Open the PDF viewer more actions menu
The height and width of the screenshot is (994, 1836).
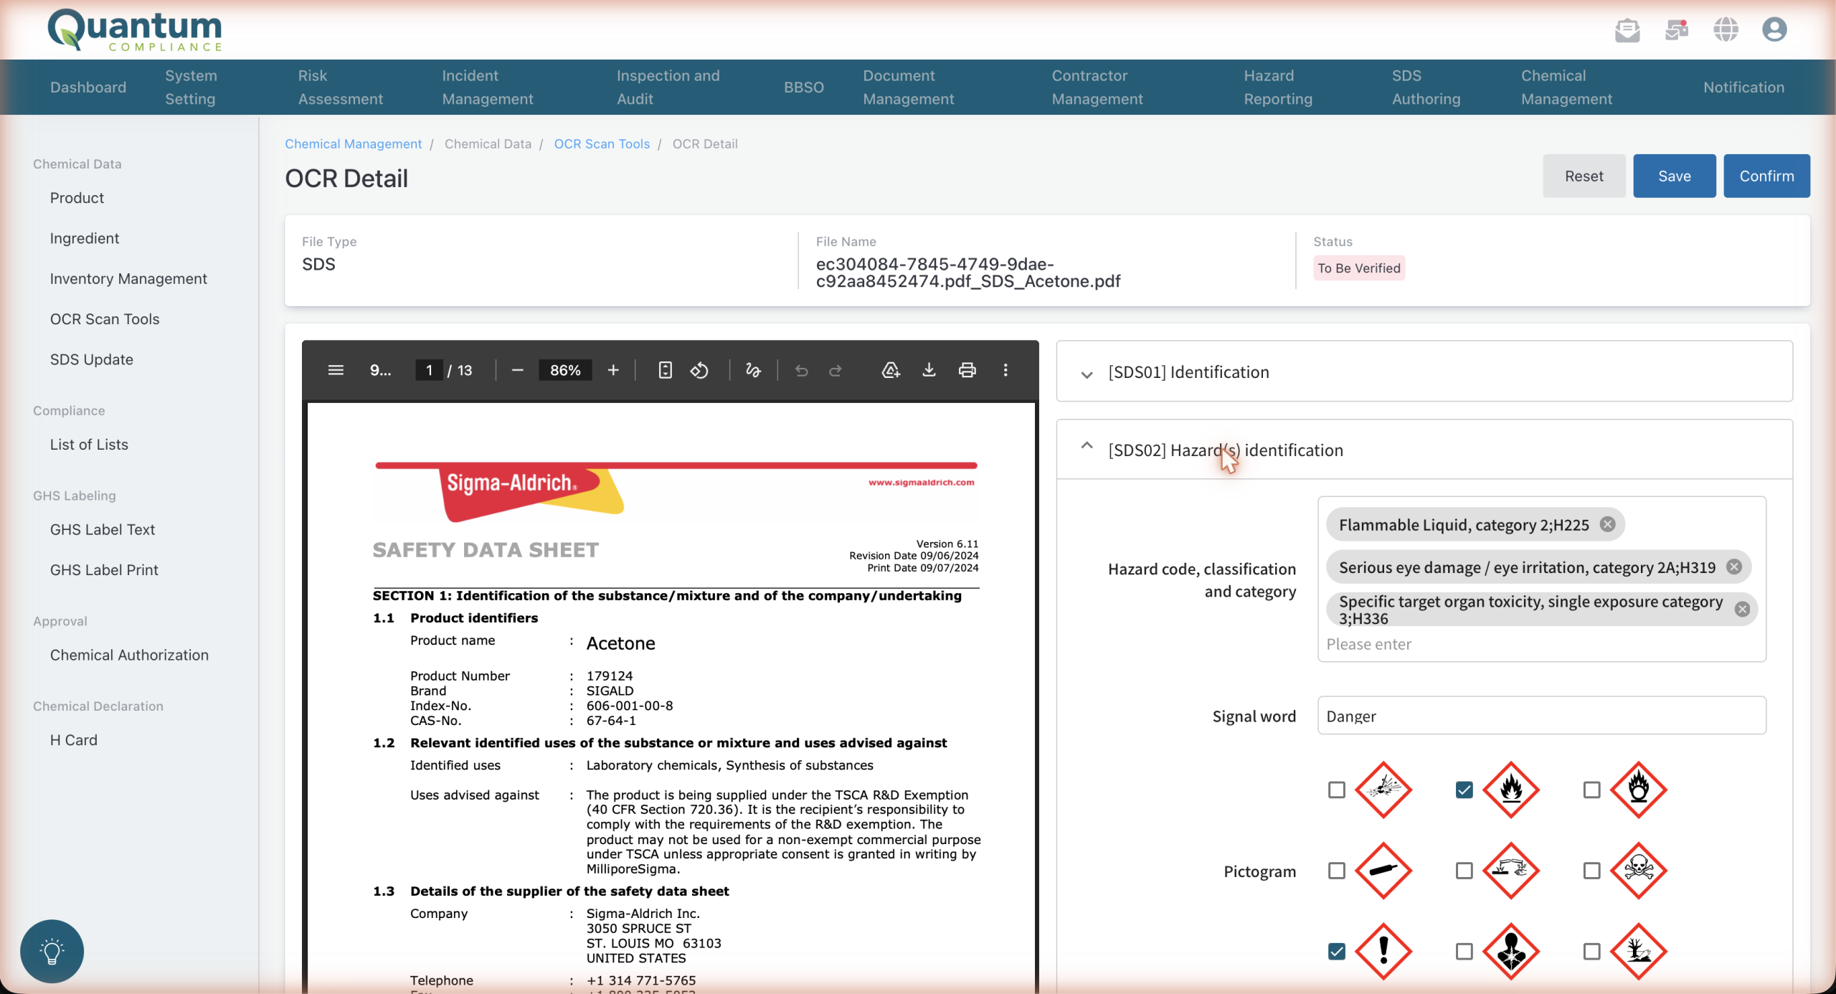(x=1005, y=370)
